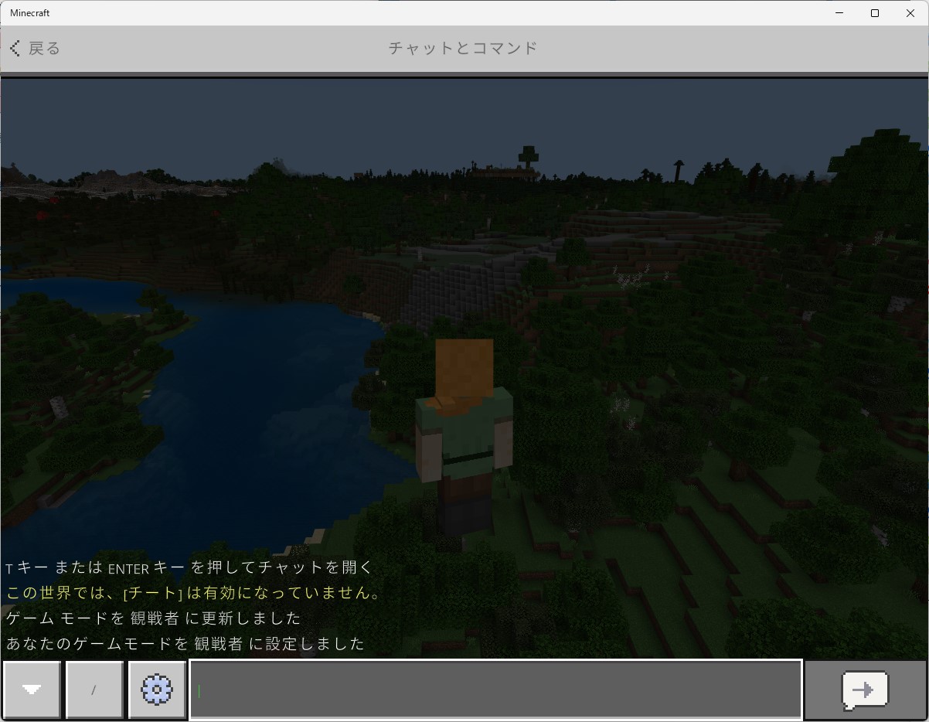Click the message あなたのゲームモードを 観戦者 に設定しました
This screenshot has height=722, width=929.
pos(185,643)
